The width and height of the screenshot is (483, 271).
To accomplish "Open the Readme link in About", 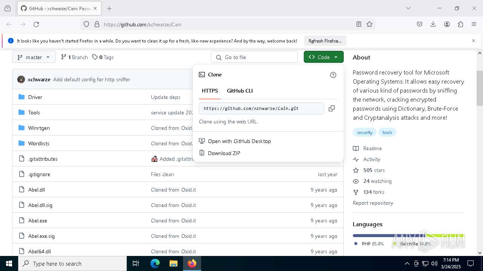I will pyautogui.click(x=372, y=148).
